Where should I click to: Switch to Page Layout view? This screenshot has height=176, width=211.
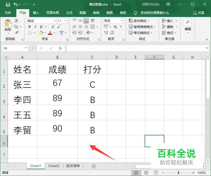146,173
